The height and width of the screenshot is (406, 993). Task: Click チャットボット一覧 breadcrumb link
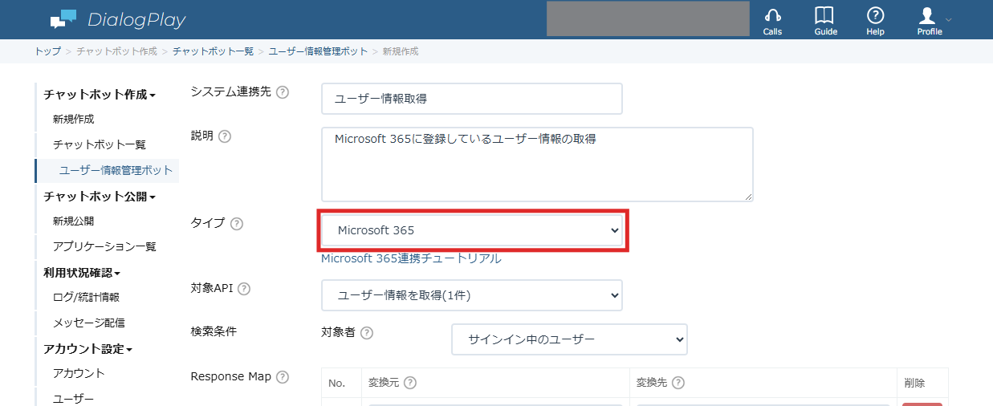tap(213, 51)
